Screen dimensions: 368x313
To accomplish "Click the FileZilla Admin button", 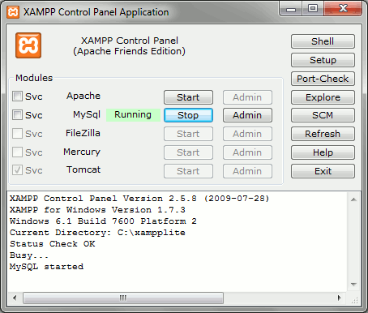I will point(247,134).
